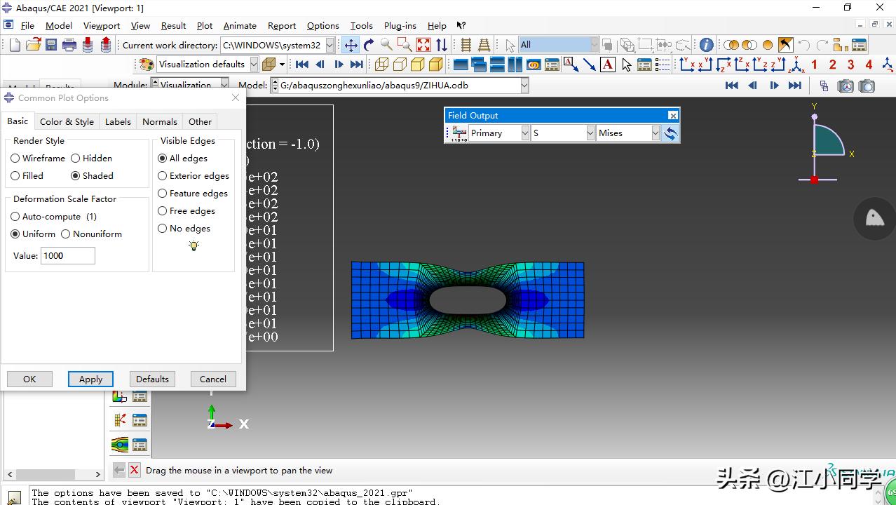The height and width of the screenshot is (505, 896).
Task: Activate the Auto-Fit View icon
Action: 423,45
